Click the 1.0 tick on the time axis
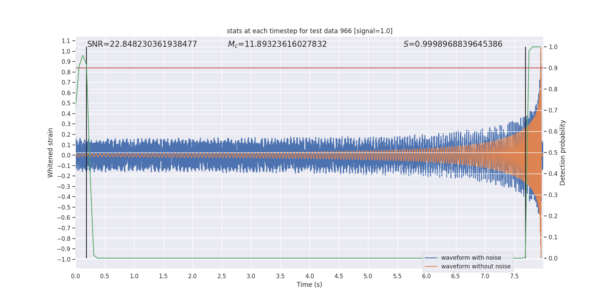 [x=134, y=276]
